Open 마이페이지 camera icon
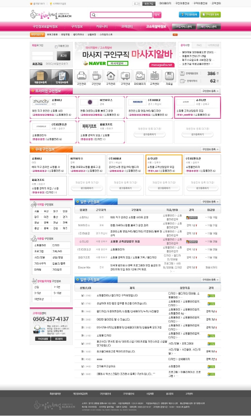The width and height of the screenshot is (251, 418). [x=139, y=76]
